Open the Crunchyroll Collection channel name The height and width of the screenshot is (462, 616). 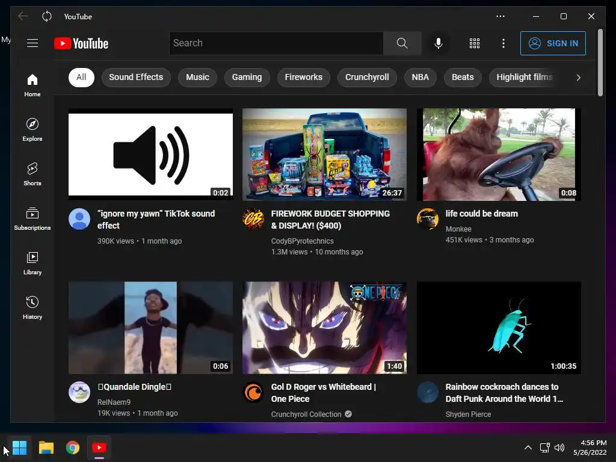[306, 414]
